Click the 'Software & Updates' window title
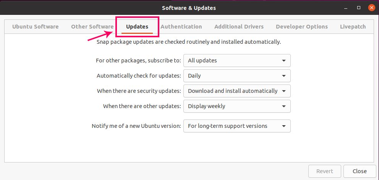The width and height of the screenshot is (379, 180). [189, 8]
